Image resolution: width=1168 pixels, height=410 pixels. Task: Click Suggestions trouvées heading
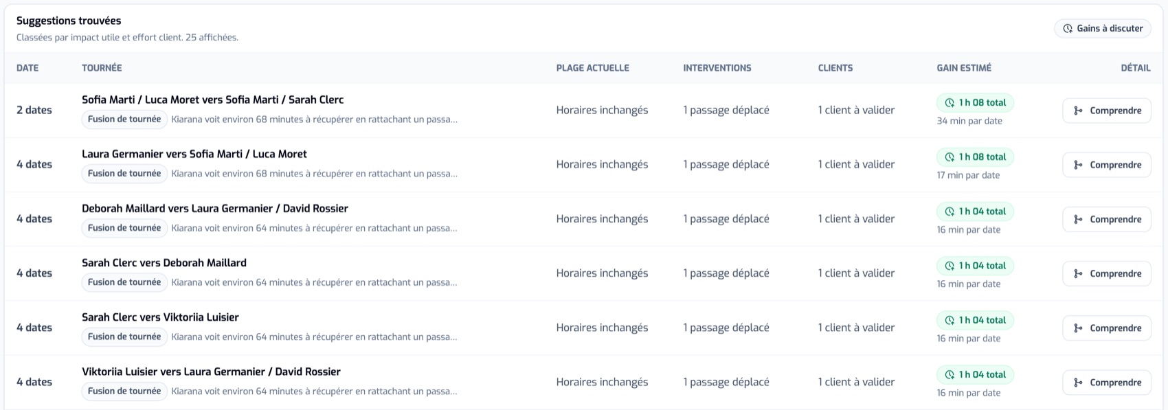pyautogui.click(x=69, y=21)
